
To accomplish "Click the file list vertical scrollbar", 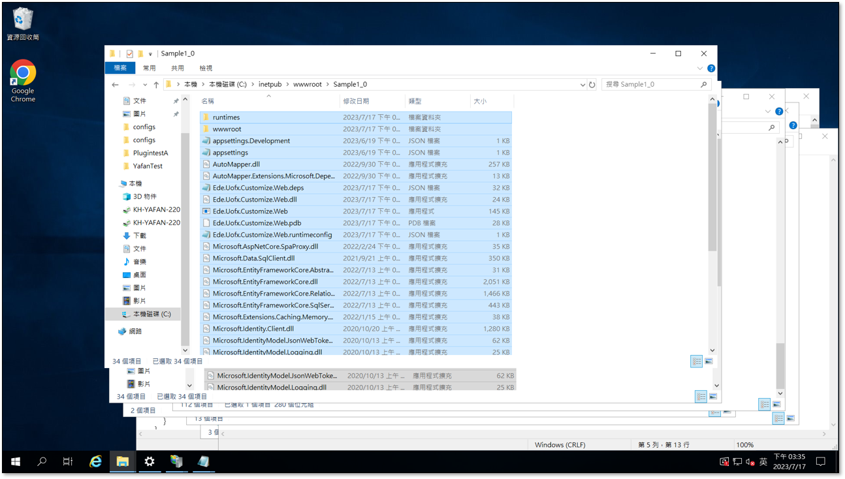I will 712,176.
